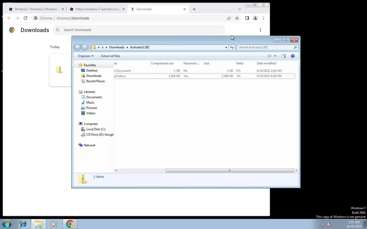This screenshot has height=229, width=367.
Task: Open Chrome's three-dot main menu
Action: pyautogui.click(x=264, y=18)
